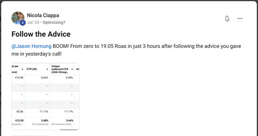Click the horizontal scrollbar under the table image
Viewport: 258px width, 136px height.
69,130
